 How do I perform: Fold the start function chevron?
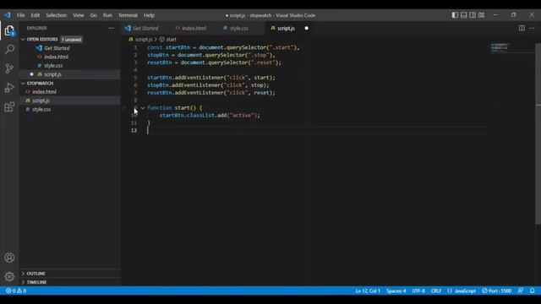(143, 108)
